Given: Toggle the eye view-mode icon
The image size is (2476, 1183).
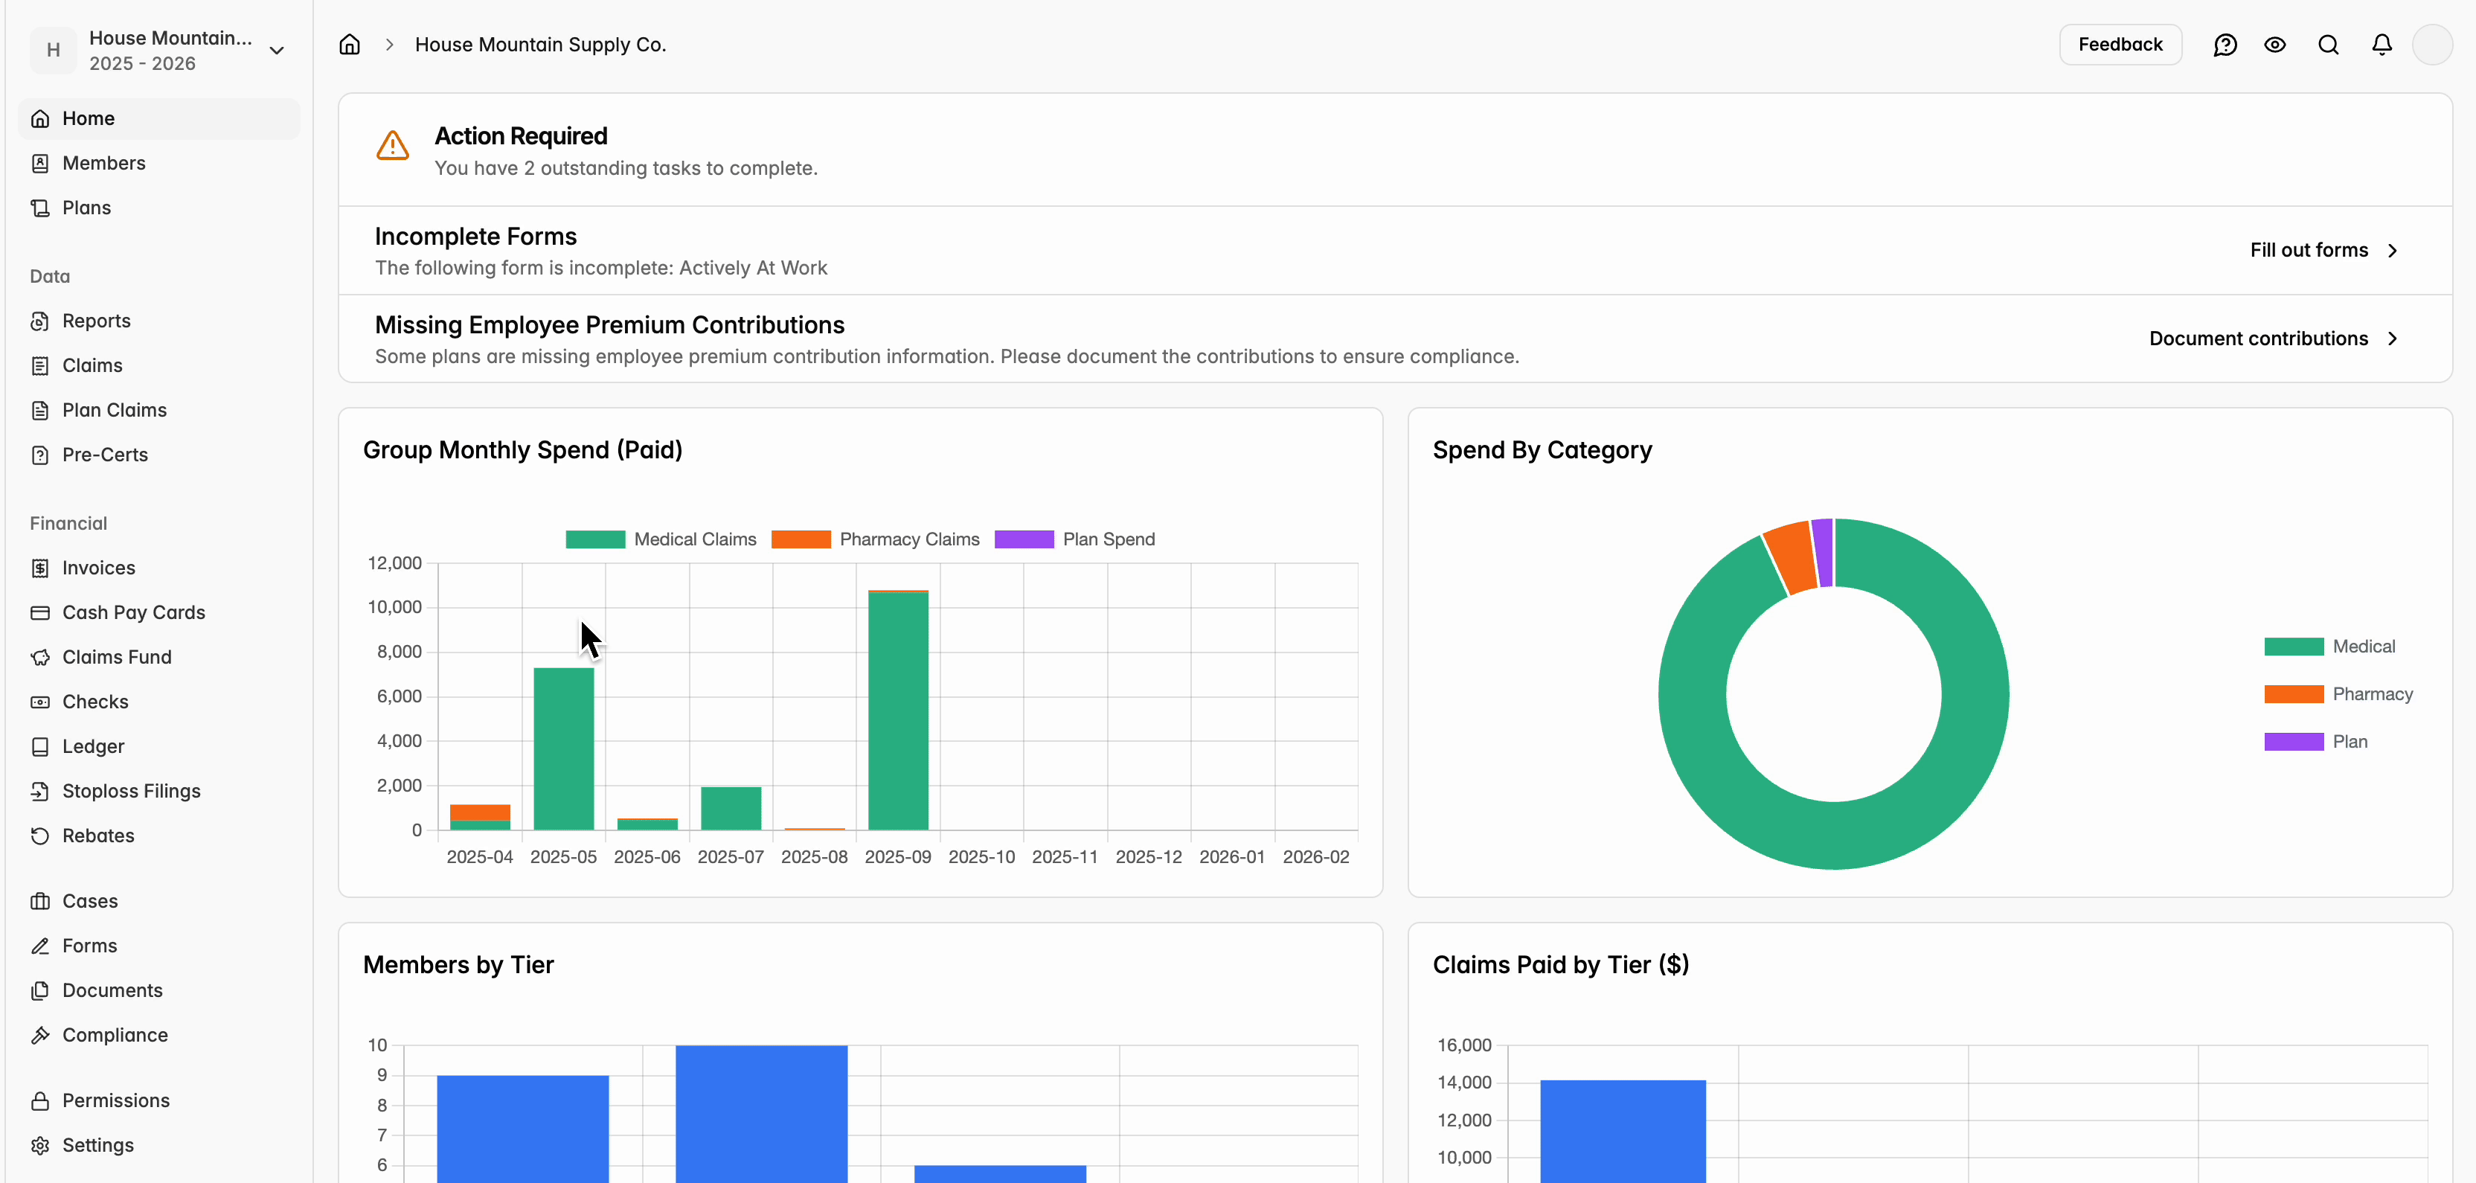Looking at the screenshot, I should 2274,44.
